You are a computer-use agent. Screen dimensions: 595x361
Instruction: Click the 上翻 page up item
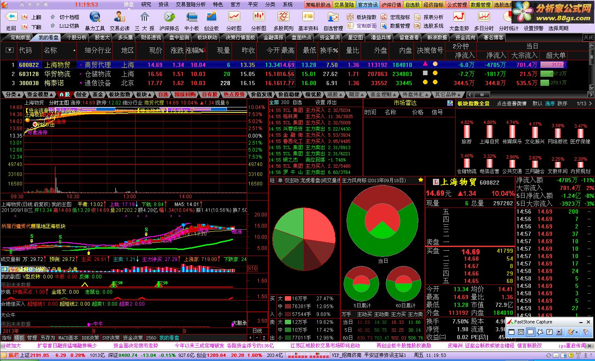coord(32,17)
